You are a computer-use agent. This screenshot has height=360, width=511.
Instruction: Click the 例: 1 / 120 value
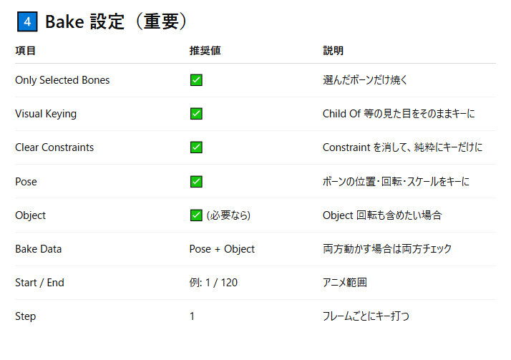click(213, 283)
